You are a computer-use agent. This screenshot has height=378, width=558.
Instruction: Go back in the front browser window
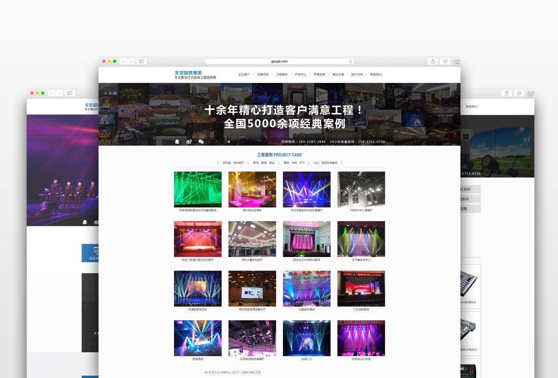pos(123,61)
